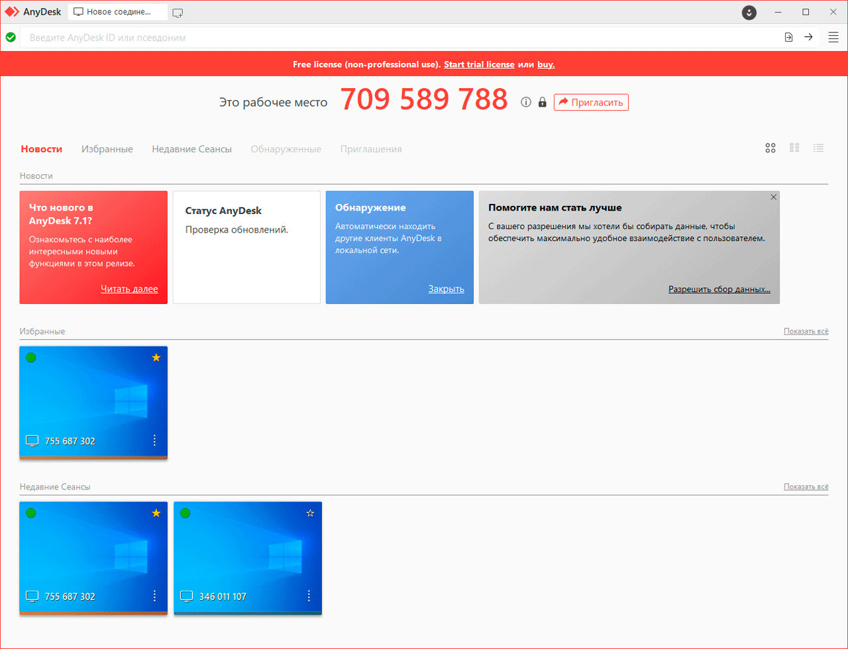848x649 pixels.
Task: Click the green online dot on the 346 011 107 tile
Action: tap(185, 513)
